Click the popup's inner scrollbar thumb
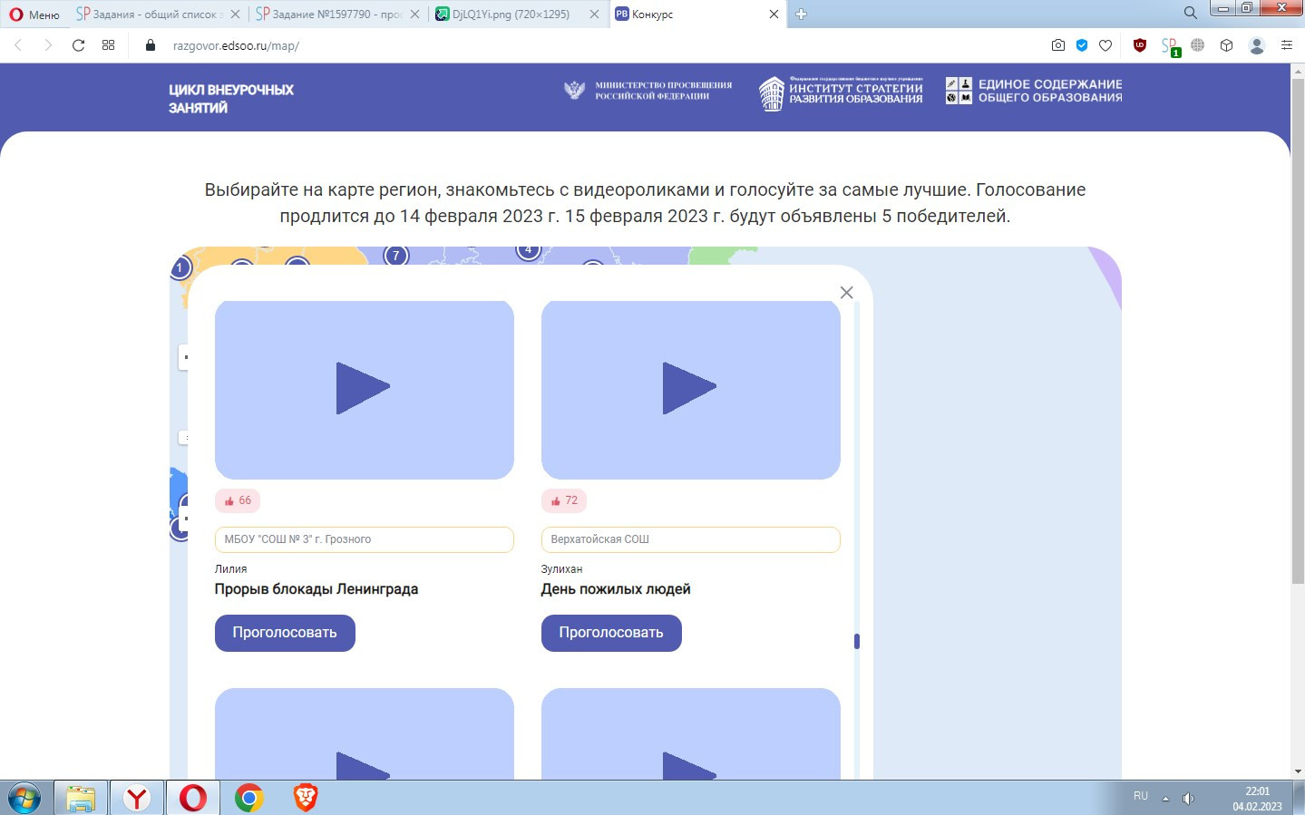The height and width of the screenshot is (815, 1305). point(857,642)
